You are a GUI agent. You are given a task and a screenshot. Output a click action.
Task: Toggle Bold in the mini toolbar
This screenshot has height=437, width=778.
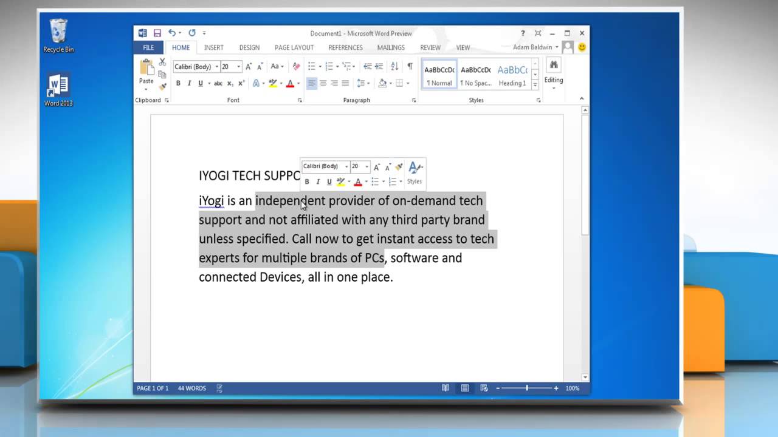(x=307, y=181)
